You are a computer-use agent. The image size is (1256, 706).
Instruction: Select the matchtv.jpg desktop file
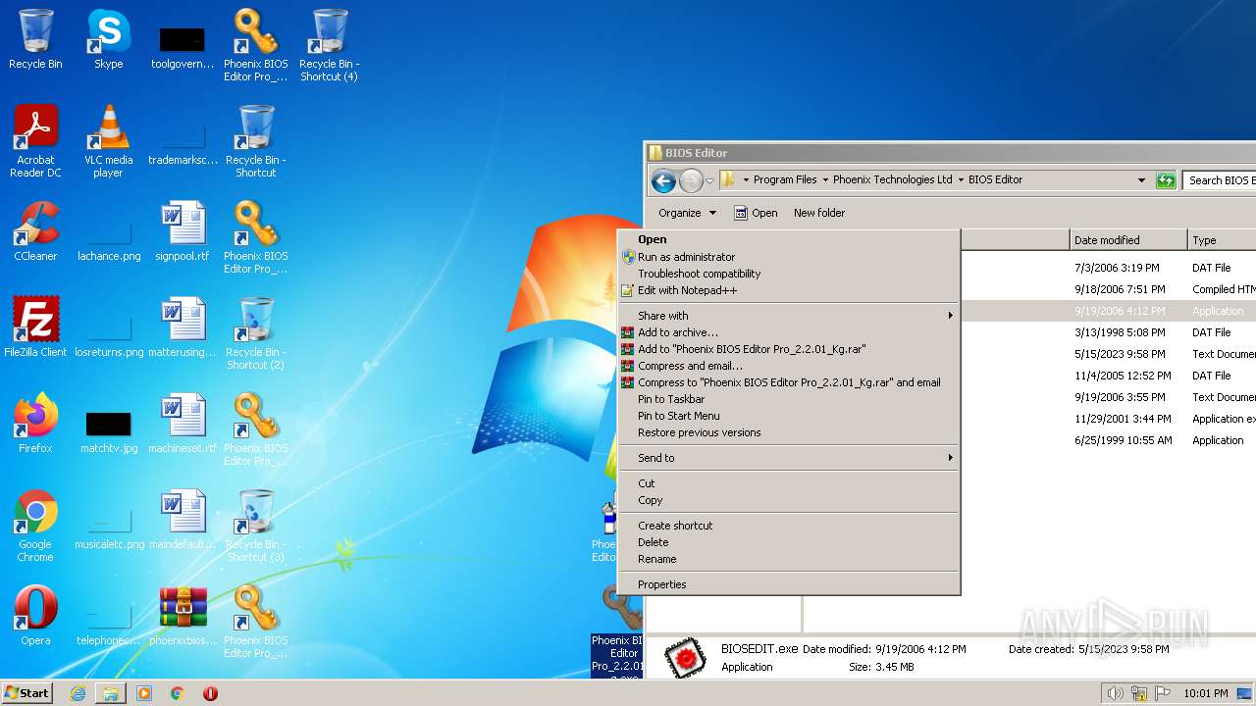point(109,429)
